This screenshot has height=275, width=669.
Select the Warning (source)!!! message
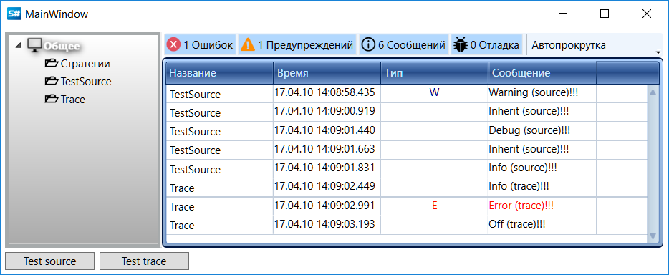click(x=534, y=92)
